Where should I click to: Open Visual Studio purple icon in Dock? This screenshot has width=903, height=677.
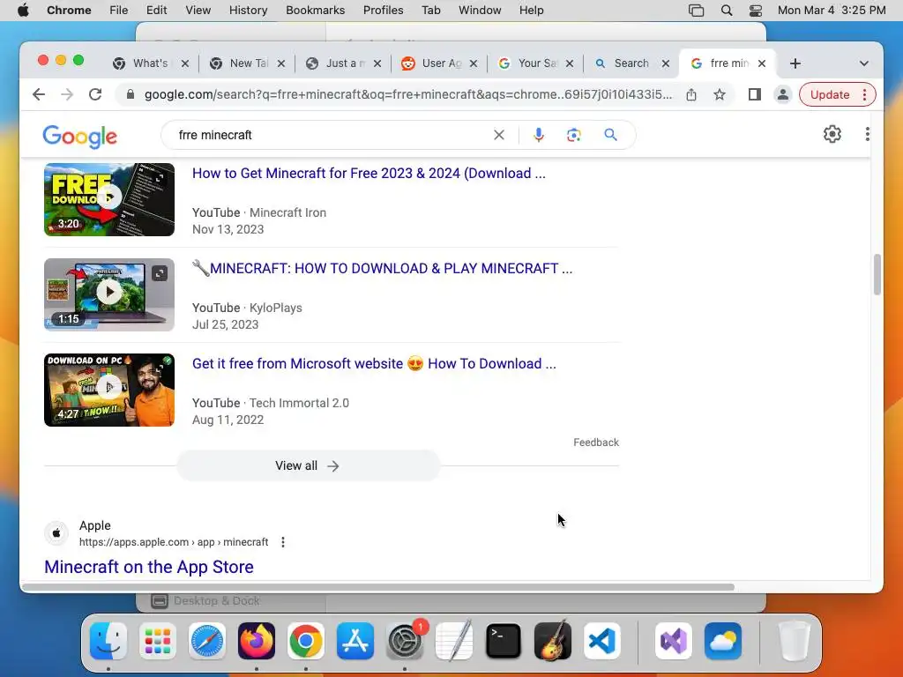click(673, 641)
